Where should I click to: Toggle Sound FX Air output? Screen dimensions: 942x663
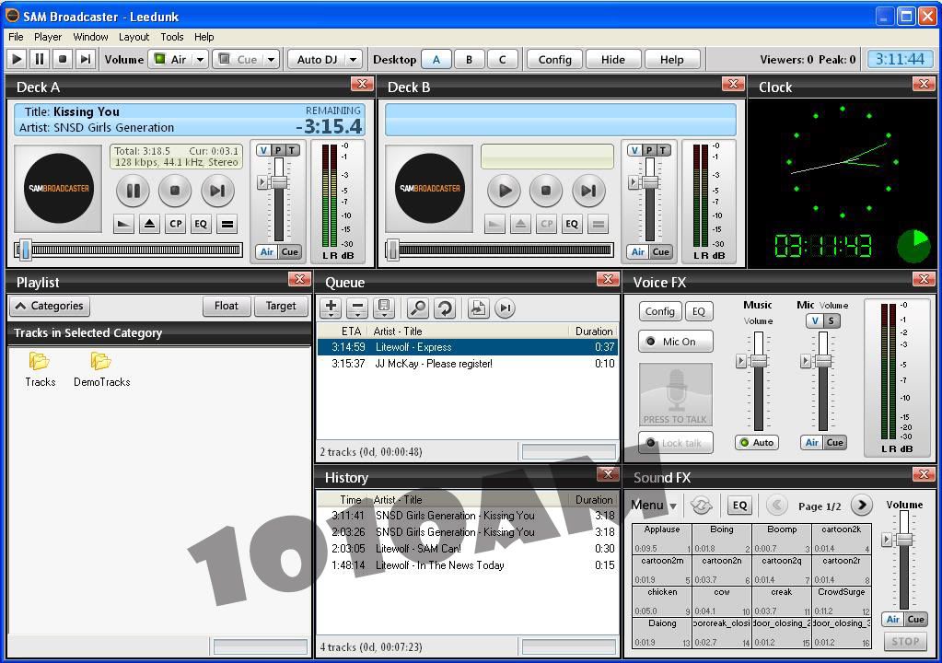click(x=893, y=619)
